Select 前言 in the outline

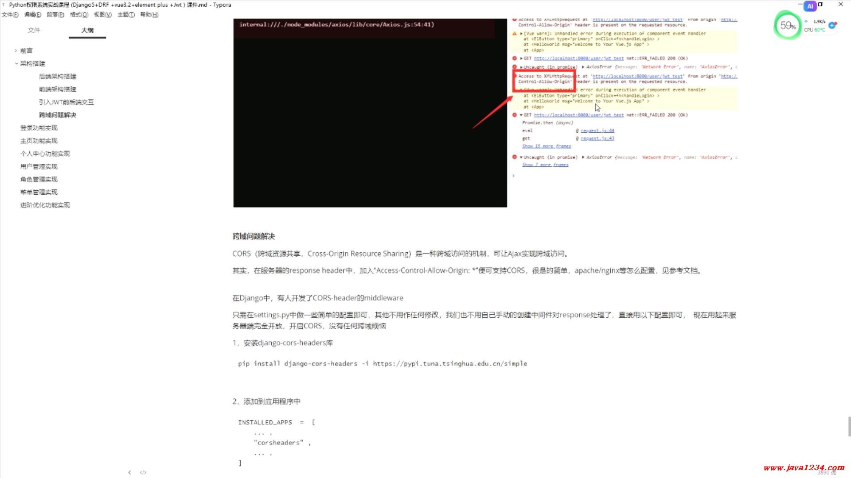coord(26,50)
